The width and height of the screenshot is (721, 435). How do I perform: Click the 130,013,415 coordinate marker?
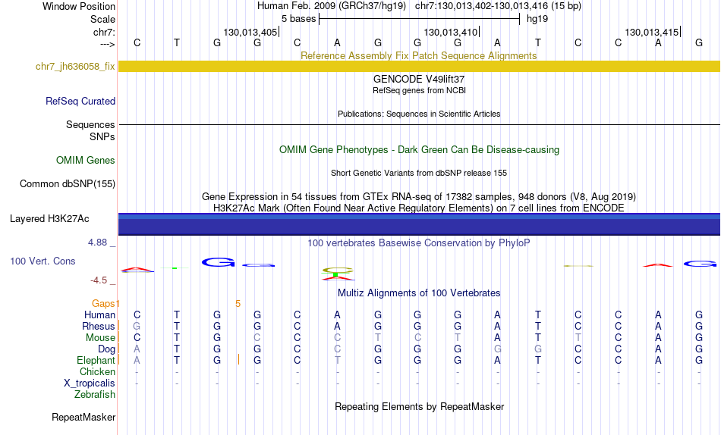point(652,32)
